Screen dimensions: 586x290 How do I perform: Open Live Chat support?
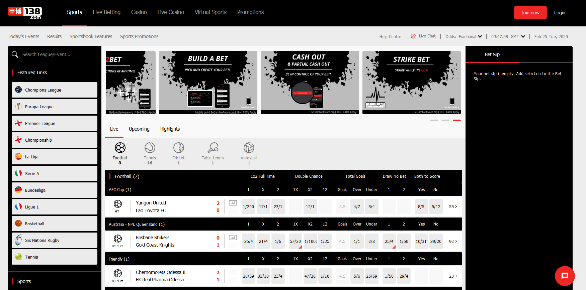pyautogui.click(x=423, y=36)
